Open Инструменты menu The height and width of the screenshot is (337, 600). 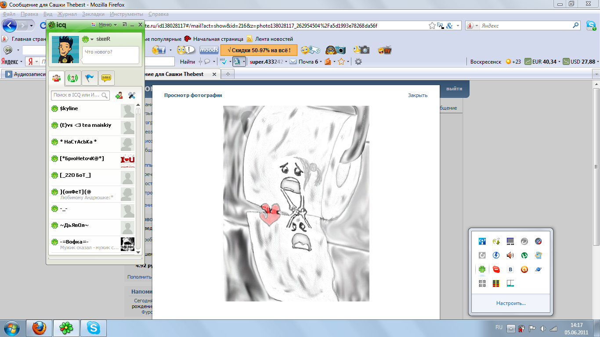tap(126, 14)
